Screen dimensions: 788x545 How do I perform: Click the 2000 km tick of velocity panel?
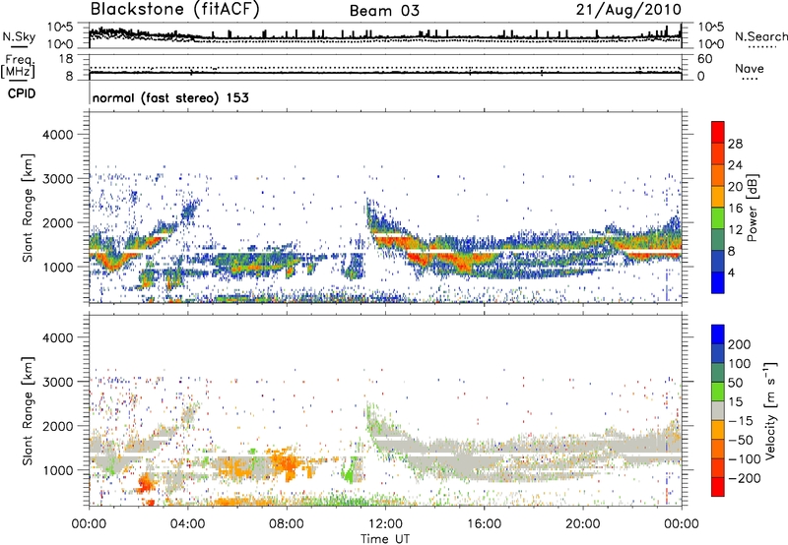57,426
